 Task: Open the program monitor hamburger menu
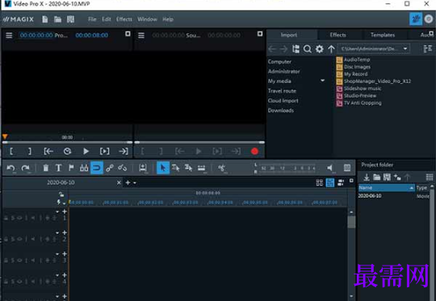pyautogui.click(x=9, y=36)
